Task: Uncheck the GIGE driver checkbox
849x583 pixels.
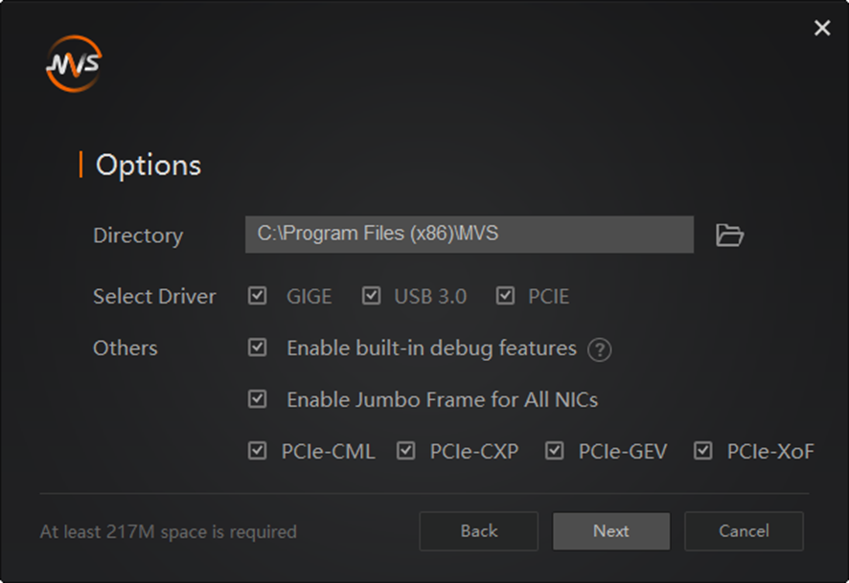Action: (257, 296)
